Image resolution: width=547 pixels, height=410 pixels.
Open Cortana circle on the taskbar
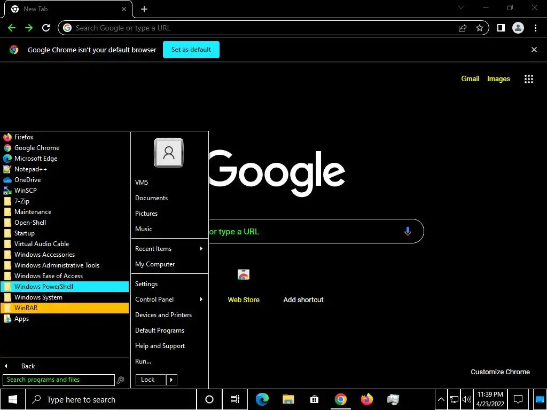point(209,399)
